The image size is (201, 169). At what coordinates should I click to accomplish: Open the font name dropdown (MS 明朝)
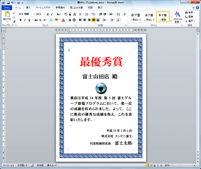coord(34,14)
